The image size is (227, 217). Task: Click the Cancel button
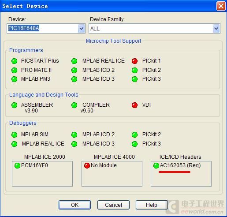pyautogui.click(x=113, y=205)
